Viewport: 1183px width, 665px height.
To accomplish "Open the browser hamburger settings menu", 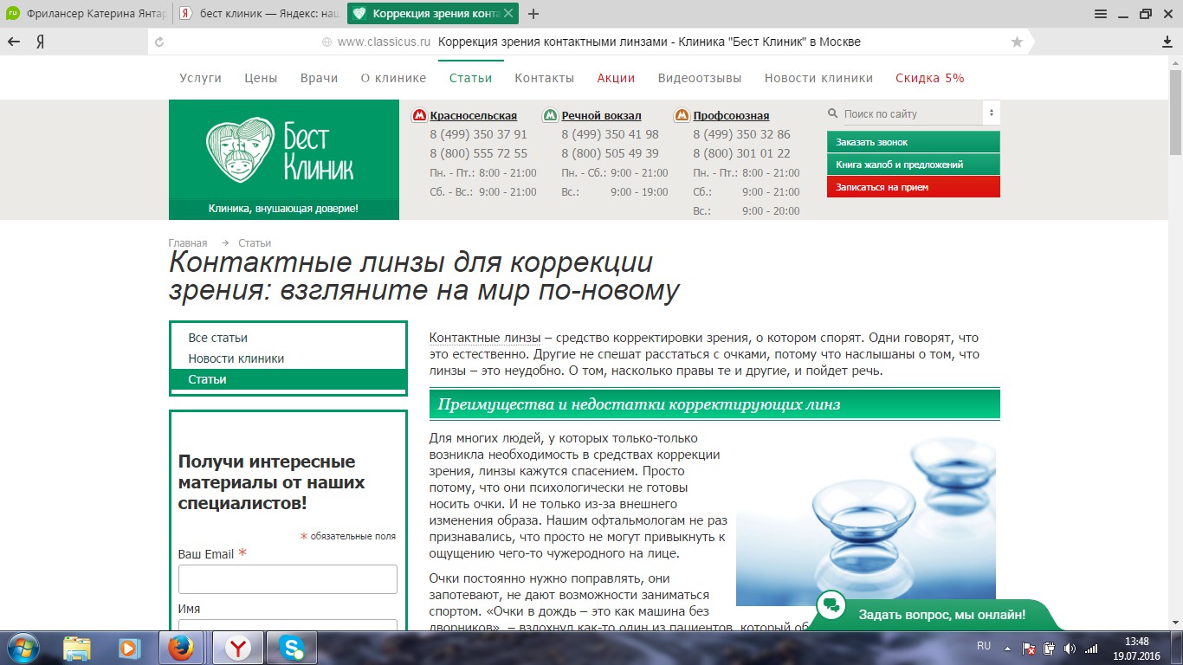I will [x=1101, y=13].
